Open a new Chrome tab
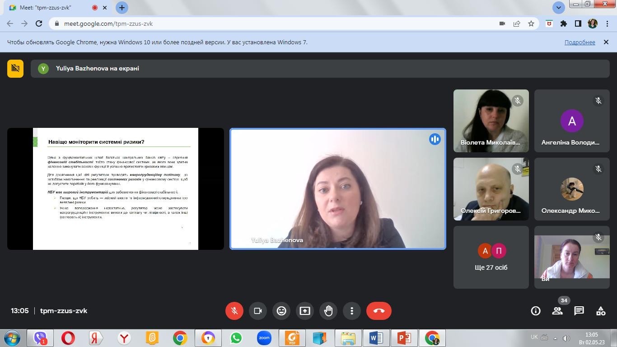 click(122, 8)
